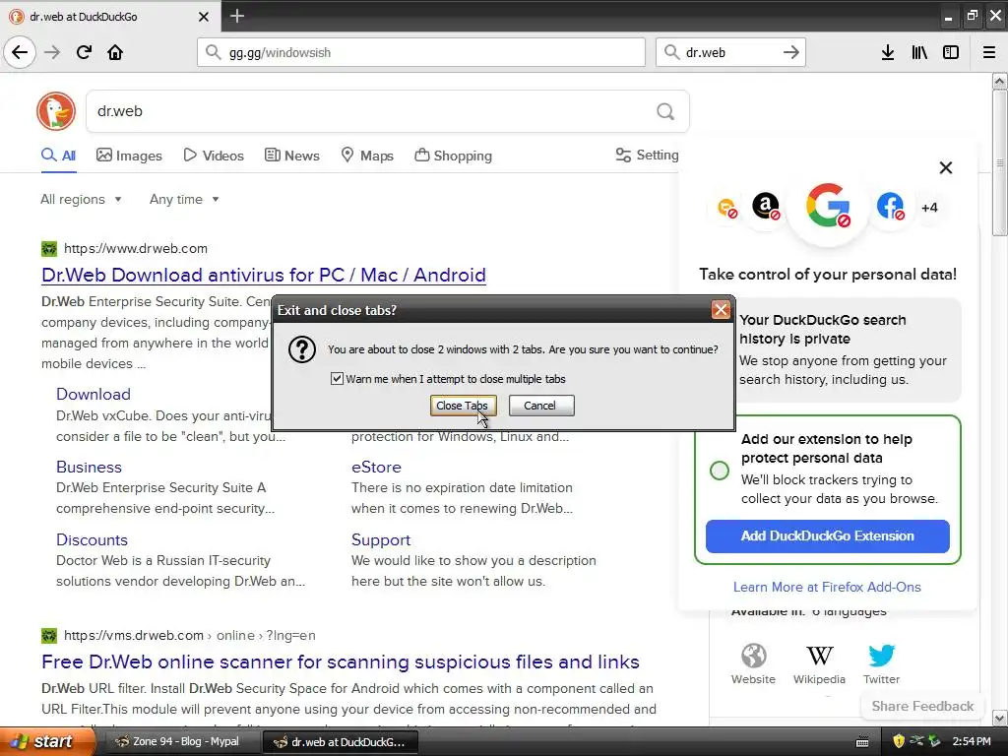Screen dimensions: 1008x756
Task: Open Free Dr.Web online scanner result
Action: 340,661
